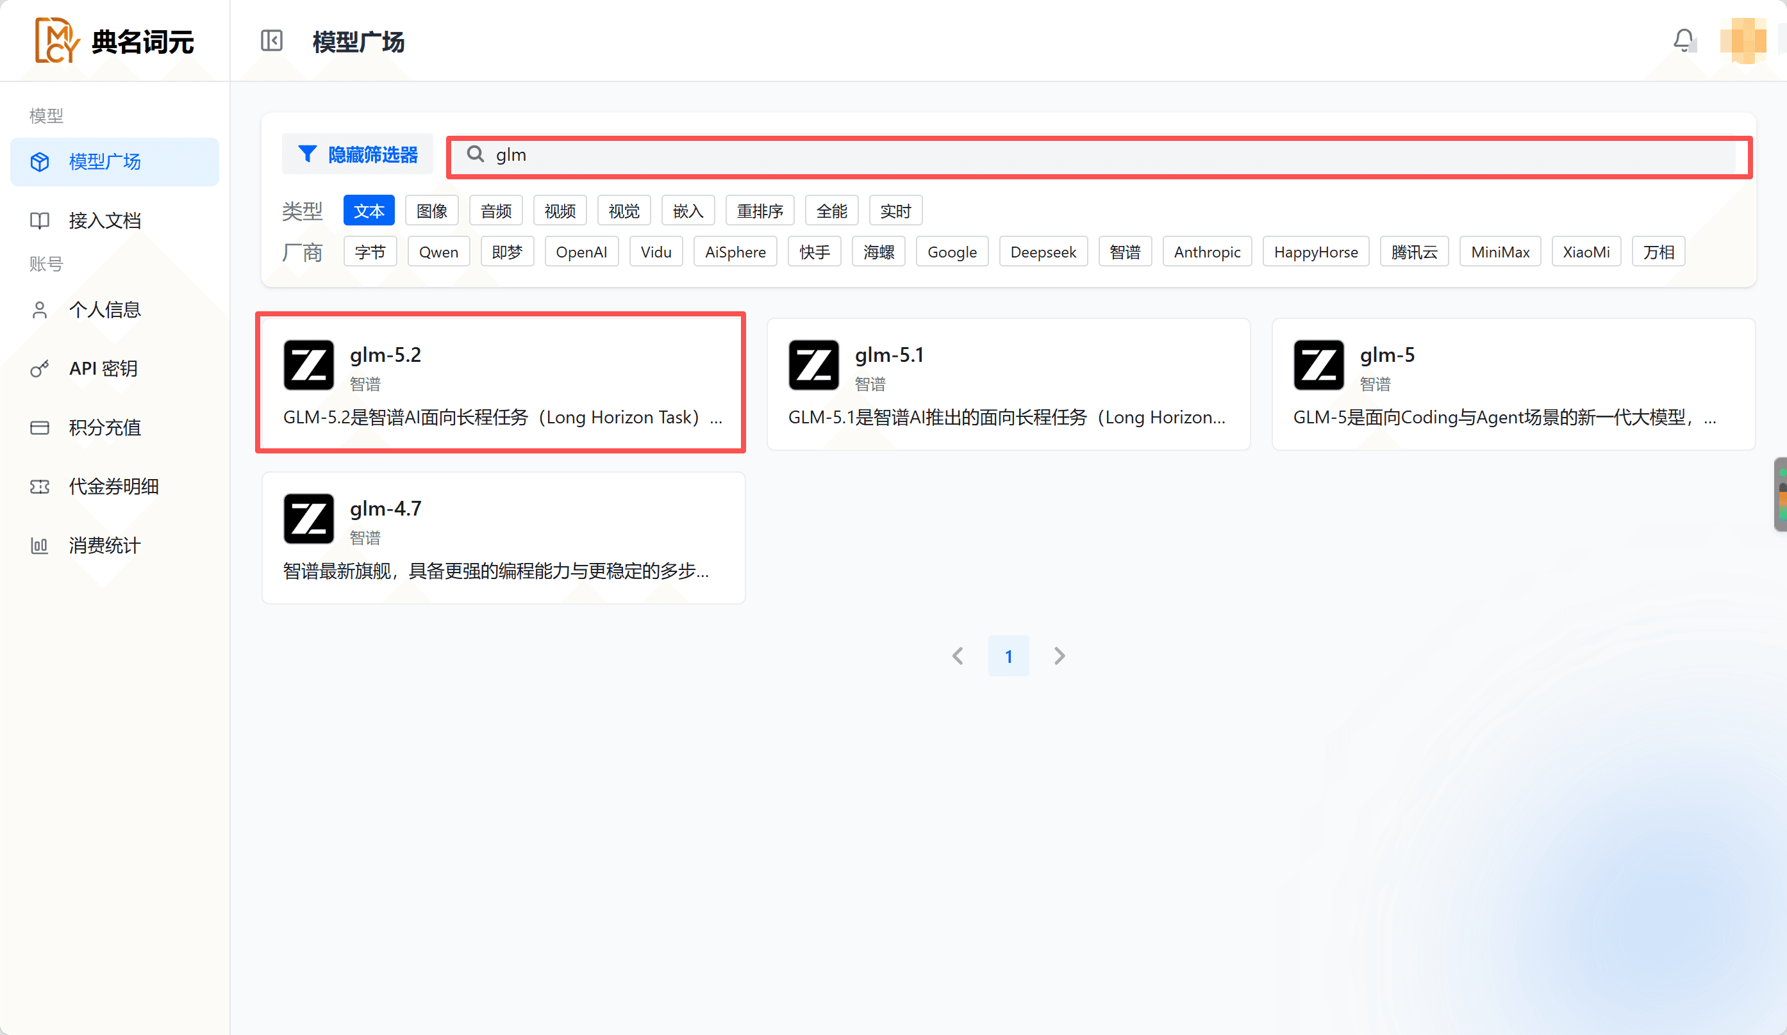1787x1035 pixels.
Task: Click the book icon beside 接入文档
Action: coord(40,221)
